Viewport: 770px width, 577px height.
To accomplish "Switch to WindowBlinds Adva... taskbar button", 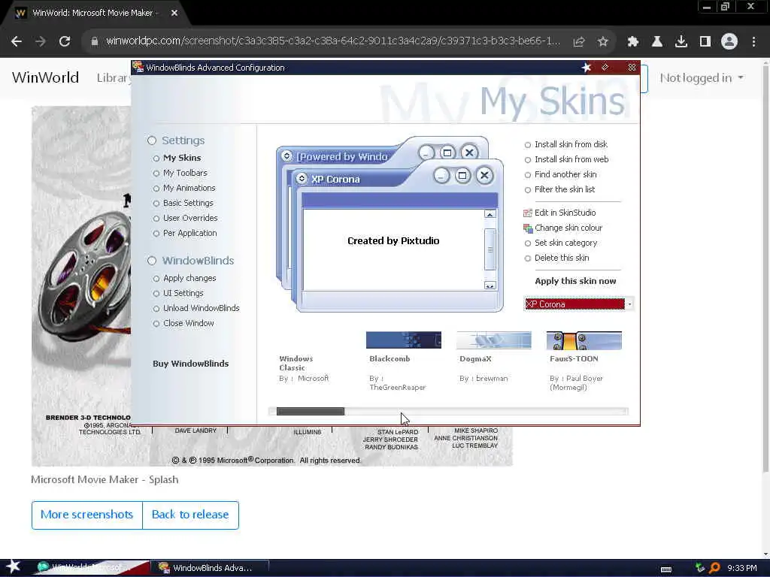I will click(210, 568).
